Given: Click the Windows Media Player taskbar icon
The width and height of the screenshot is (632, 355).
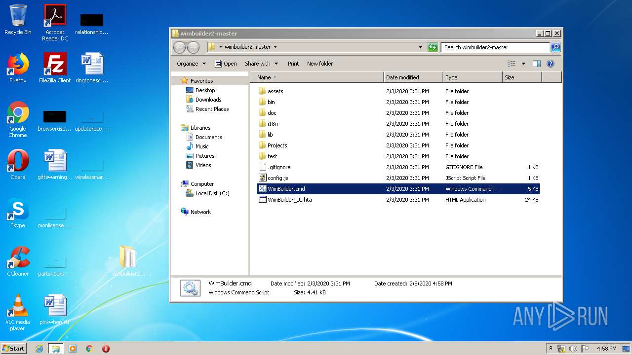Looking at the screenshot, I should pos(73,349).
